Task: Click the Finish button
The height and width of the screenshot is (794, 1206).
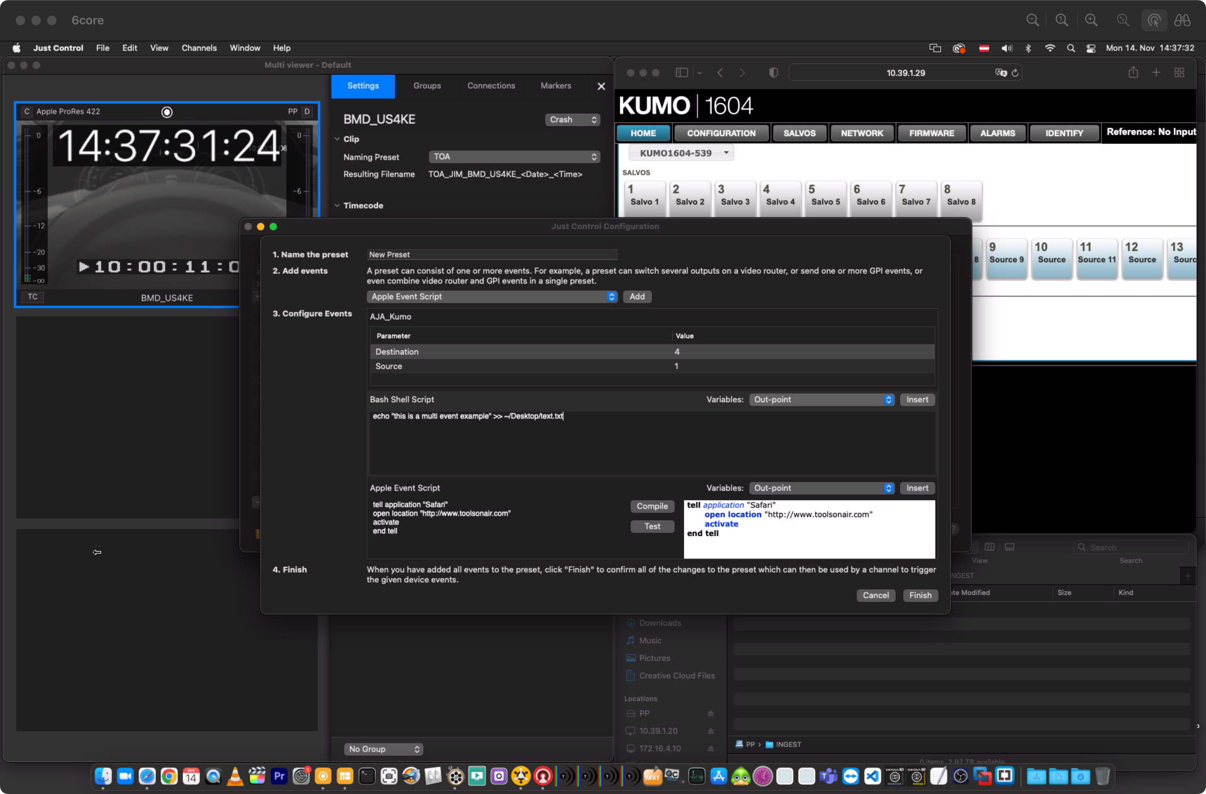Action: [920, 595]
